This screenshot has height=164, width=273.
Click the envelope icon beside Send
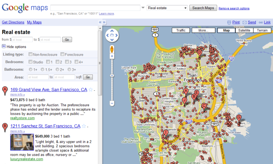pyautogui.click(x=244, y=22)
